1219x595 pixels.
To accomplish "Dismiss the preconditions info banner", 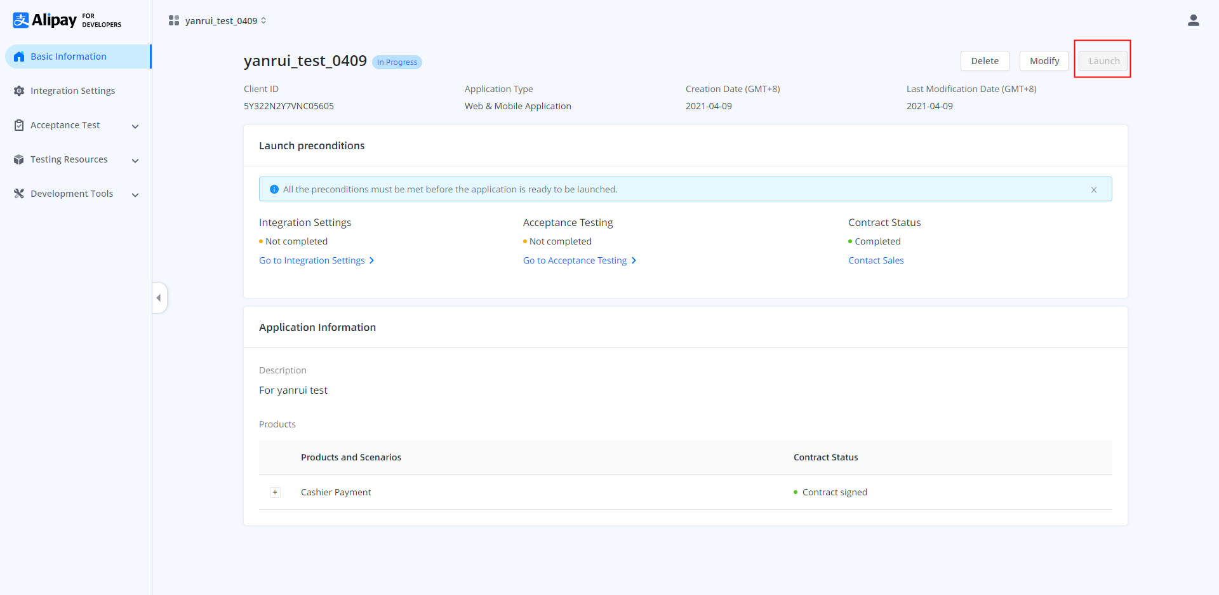I will tap(1093, 189).
